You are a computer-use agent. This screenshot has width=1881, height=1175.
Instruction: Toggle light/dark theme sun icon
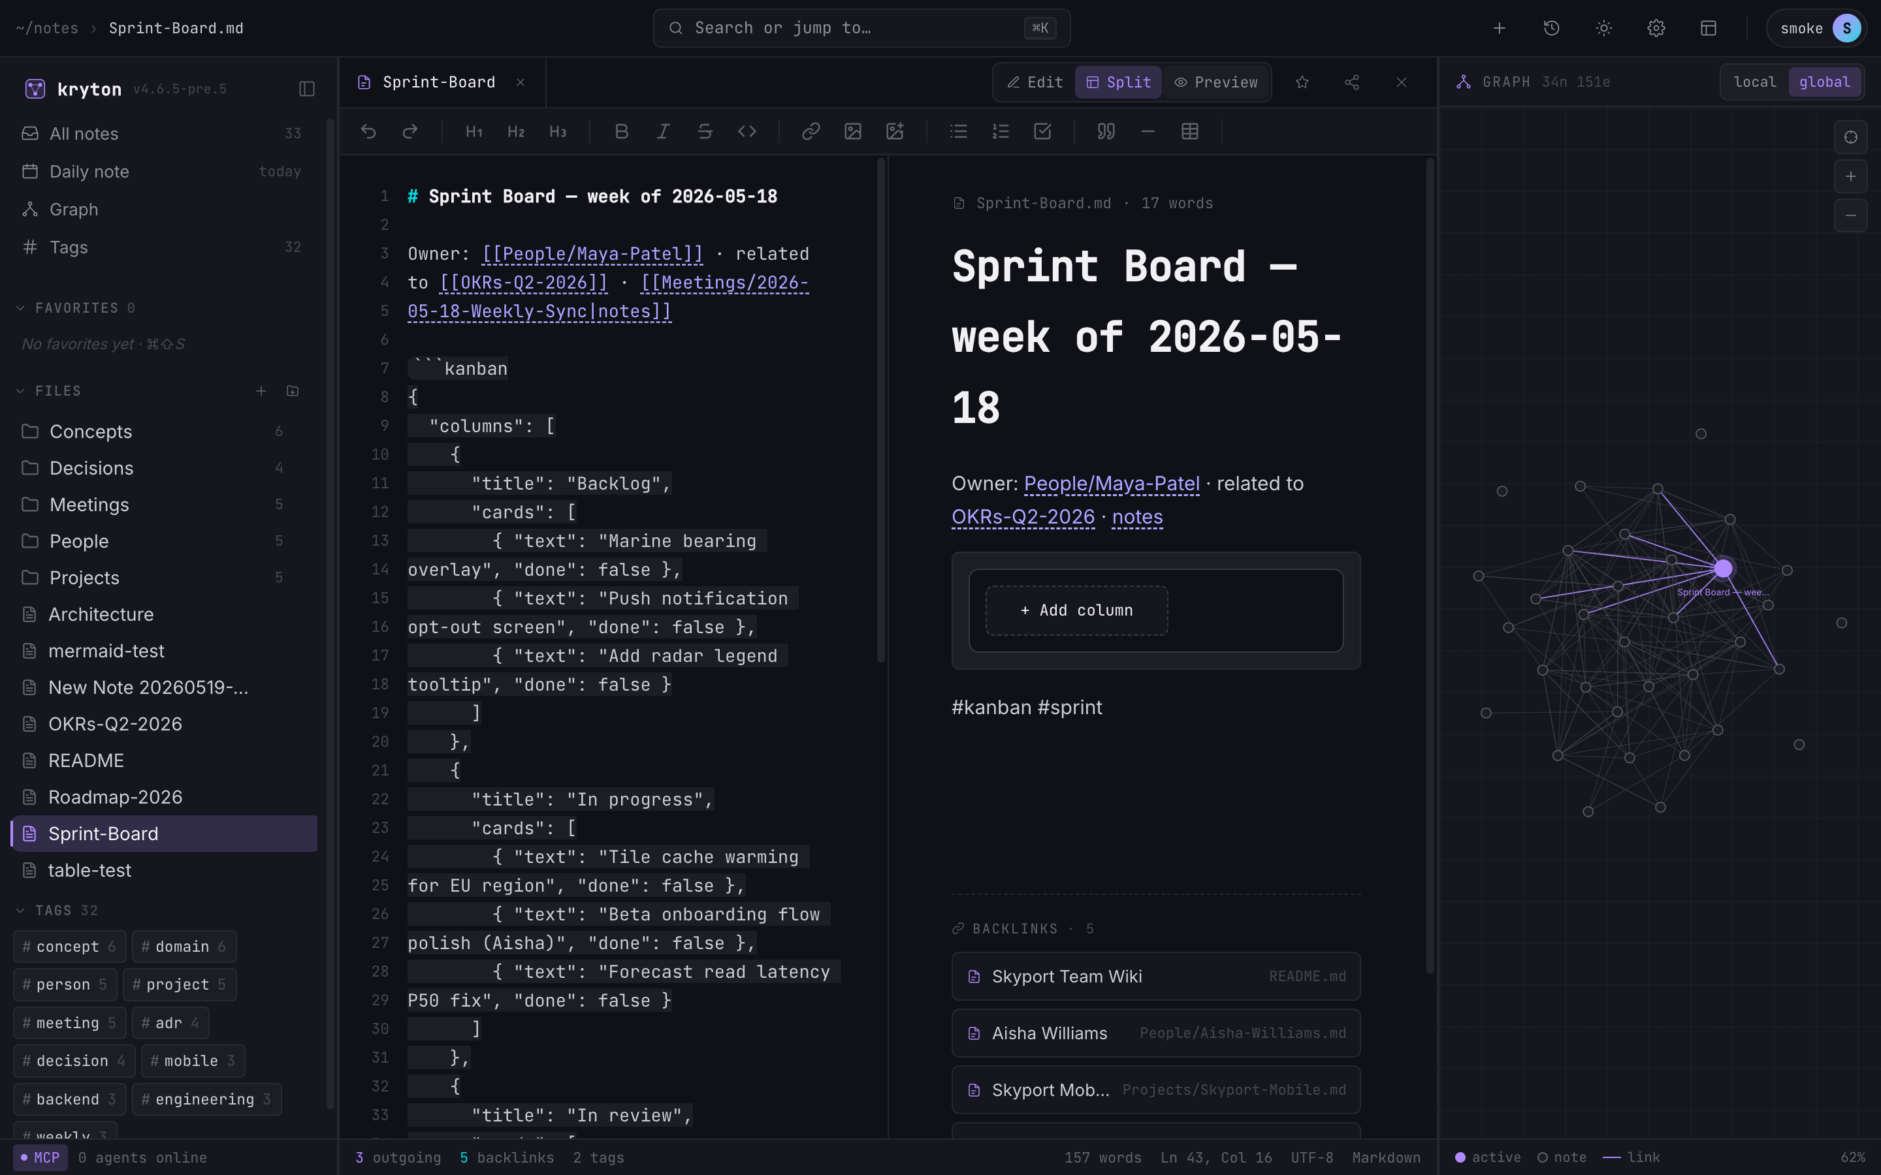[1603, 28]
